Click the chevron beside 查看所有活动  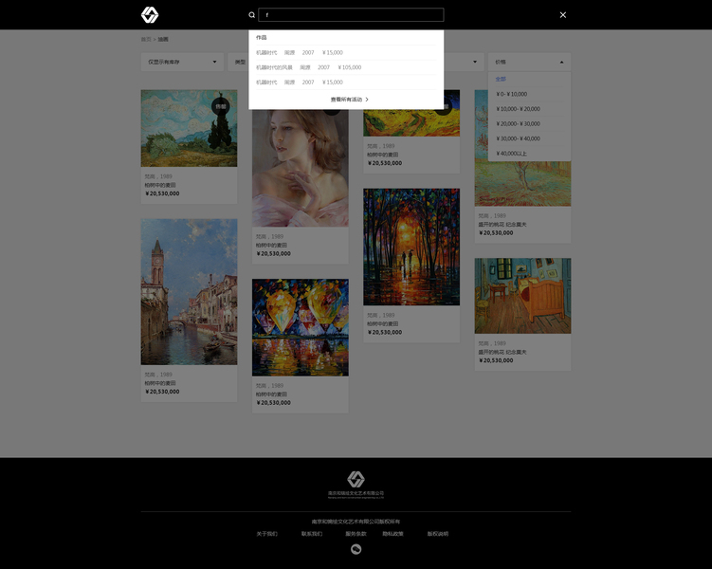(367, 100)
